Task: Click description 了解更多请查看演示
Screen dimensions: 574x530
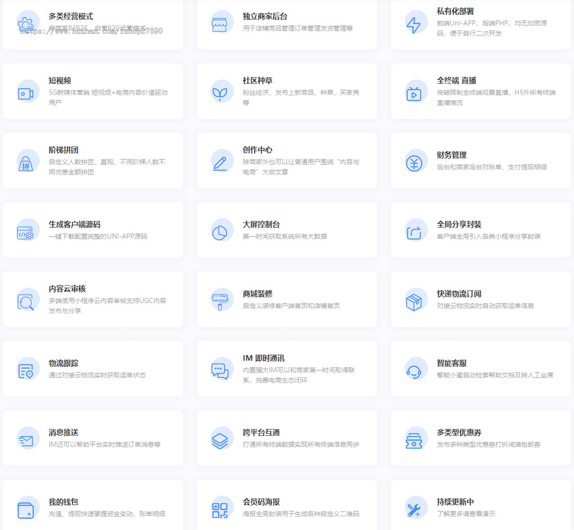Action: tap(466, 514)
